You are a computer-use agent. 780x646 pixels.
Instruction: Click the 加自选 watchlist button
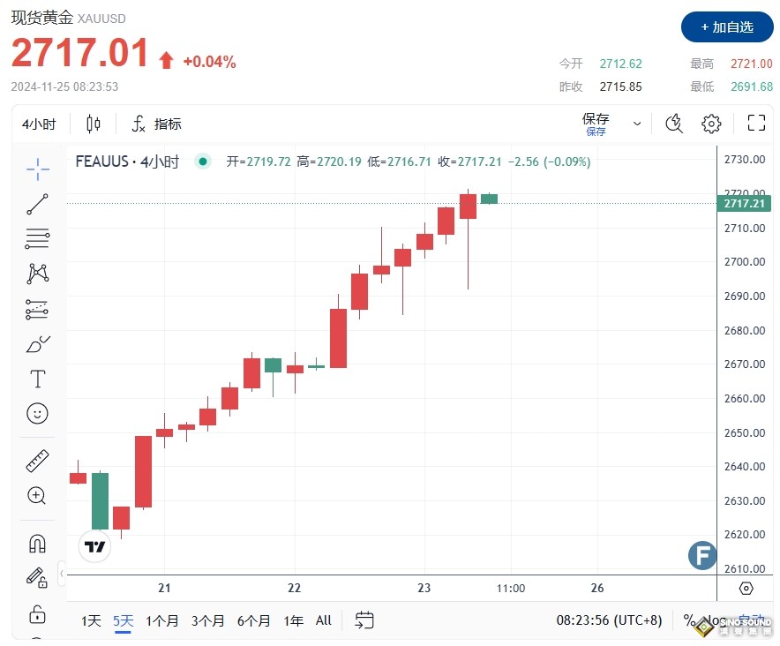click(x=727, y=27)
